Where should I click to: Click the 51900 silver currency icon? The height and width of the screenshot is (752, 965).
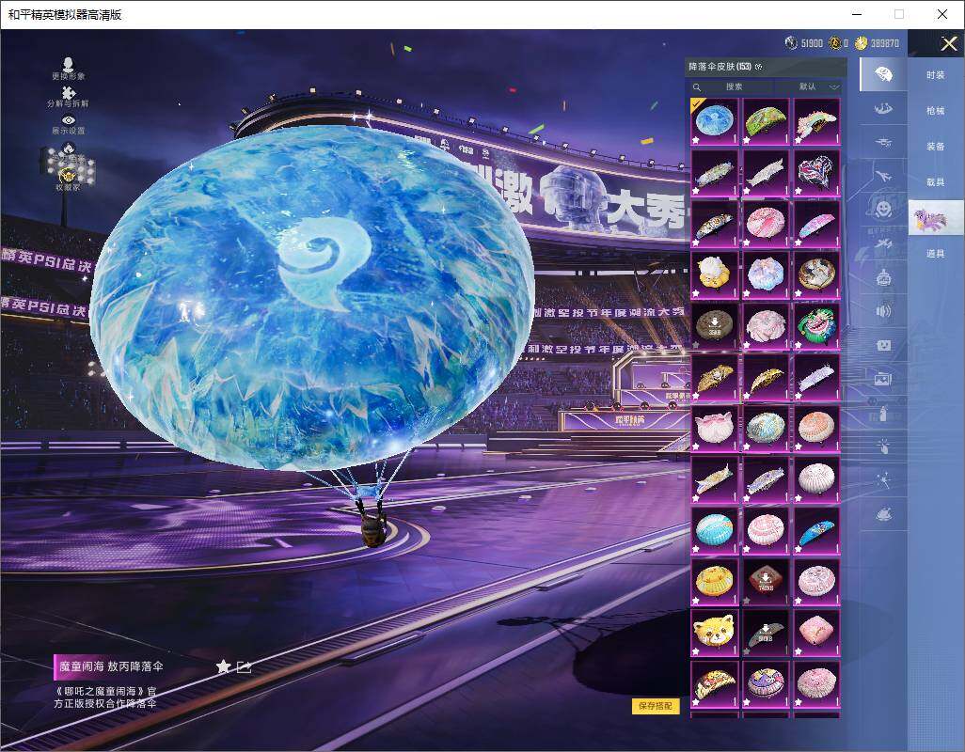tap(791, 43)
